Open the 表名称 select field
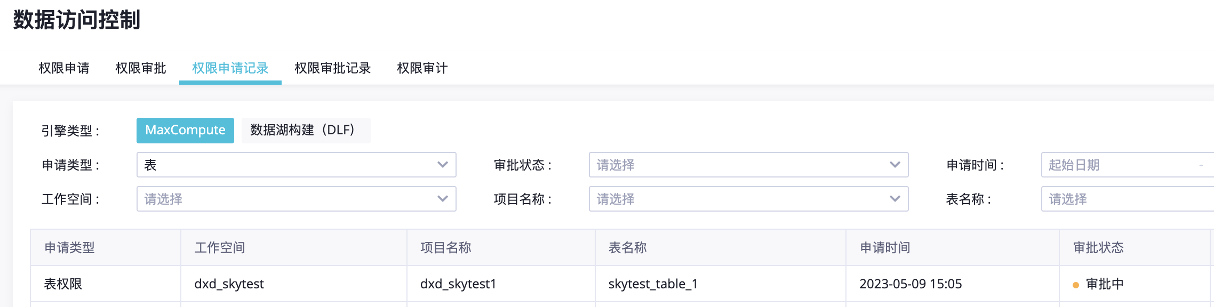Screen dimensions: 1214x307 [1125, 199]
